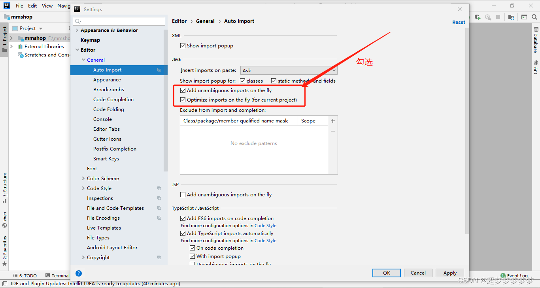Viewport: 540px width, 288px height.
Task: Click the OK button
Action: [x=387, y=273]
